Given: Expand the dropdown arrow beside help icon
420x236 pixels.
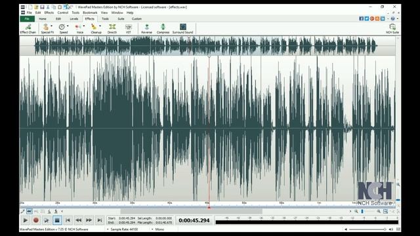Looking at the screenshot, I should [398, 18].
